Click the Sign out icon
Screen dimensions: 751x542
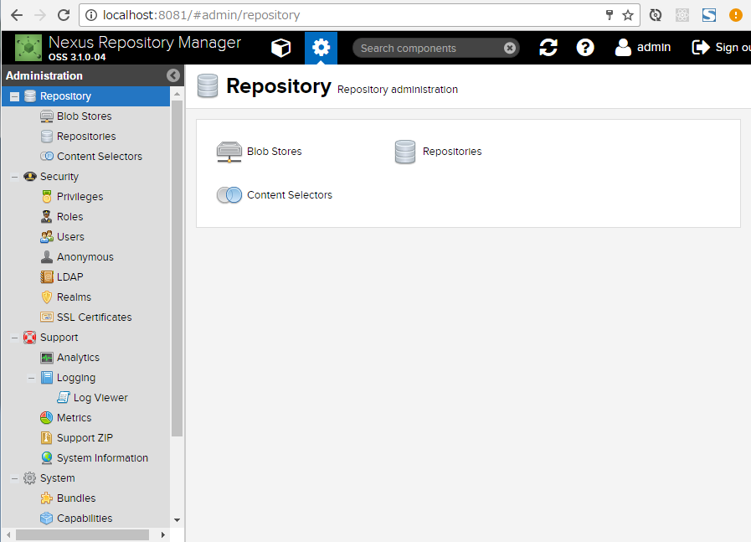pos(700,48)
